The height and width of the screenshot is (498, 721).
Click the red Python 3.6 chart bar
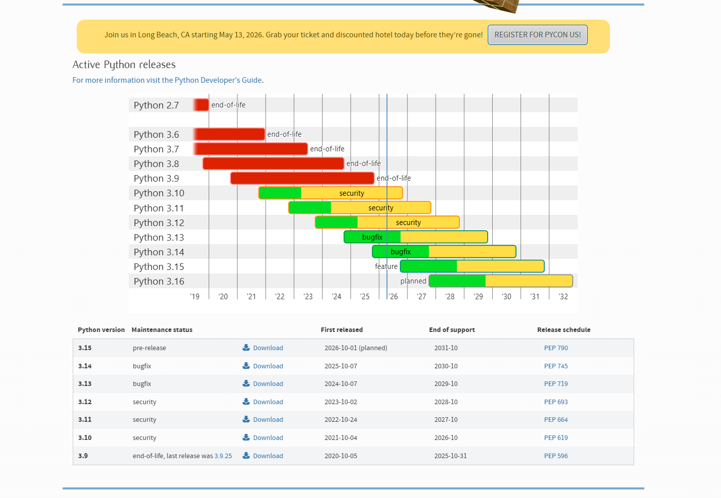tap(229, 134)
